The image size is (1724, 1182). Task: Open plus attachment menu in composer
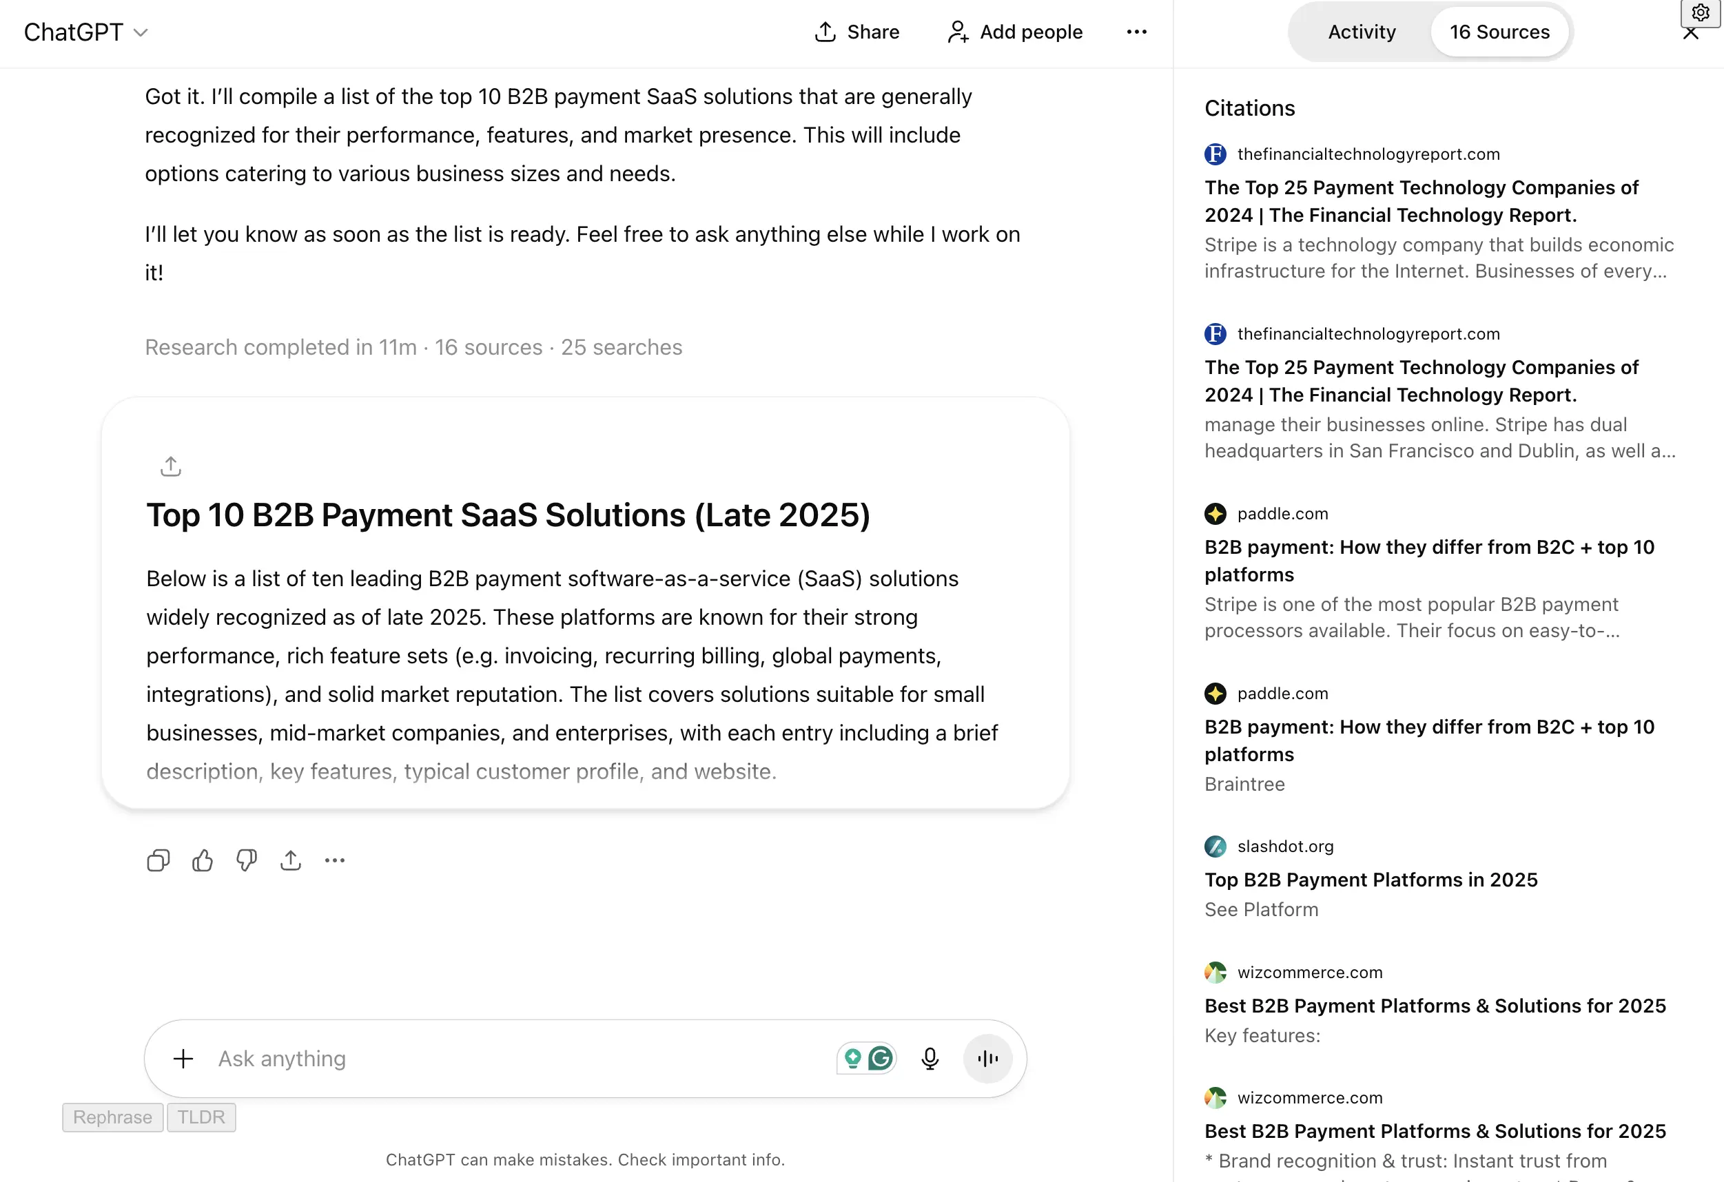click(x=183, y=1058)
